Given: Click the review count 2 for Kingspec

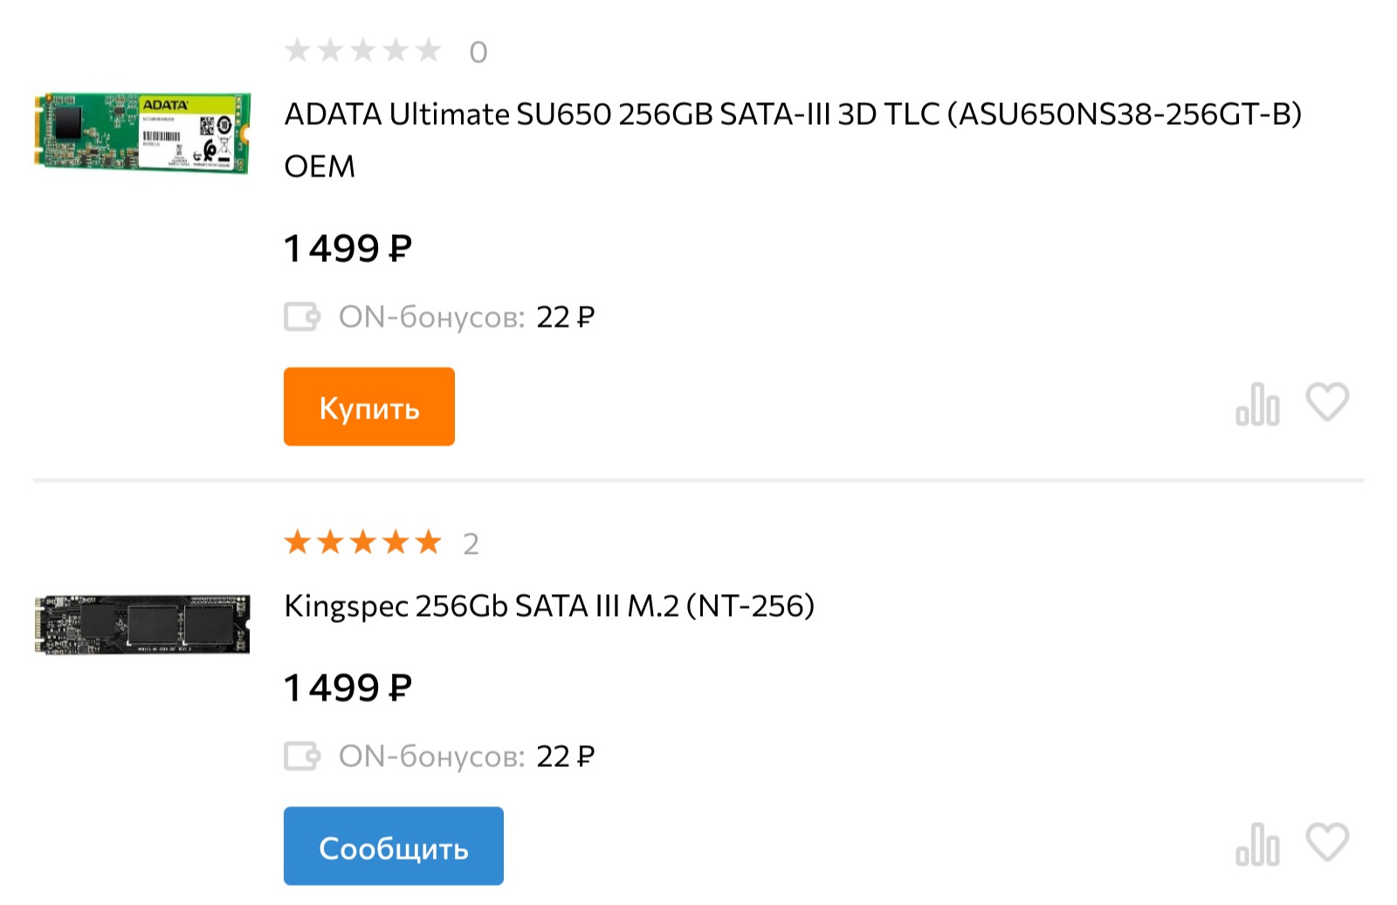Looking at the screenshot, I should (471, 544).
